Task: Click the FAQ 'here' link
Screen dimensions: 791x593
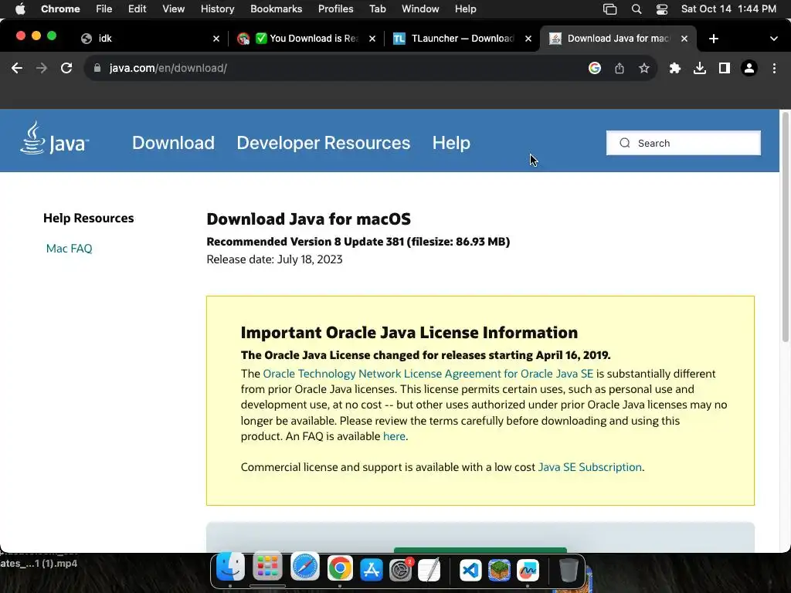Action: click(x=394, y=436)
